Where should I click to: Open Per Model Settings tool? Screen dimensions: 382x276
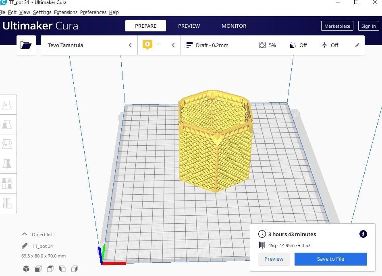click(x=7, y=183)
